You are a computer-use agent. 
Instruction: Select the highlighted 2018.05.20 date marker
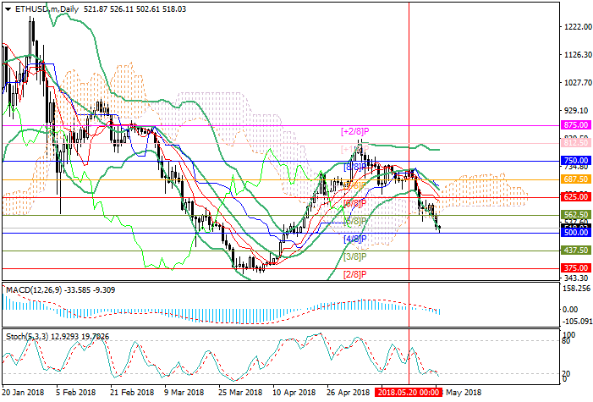click(409, 393)
